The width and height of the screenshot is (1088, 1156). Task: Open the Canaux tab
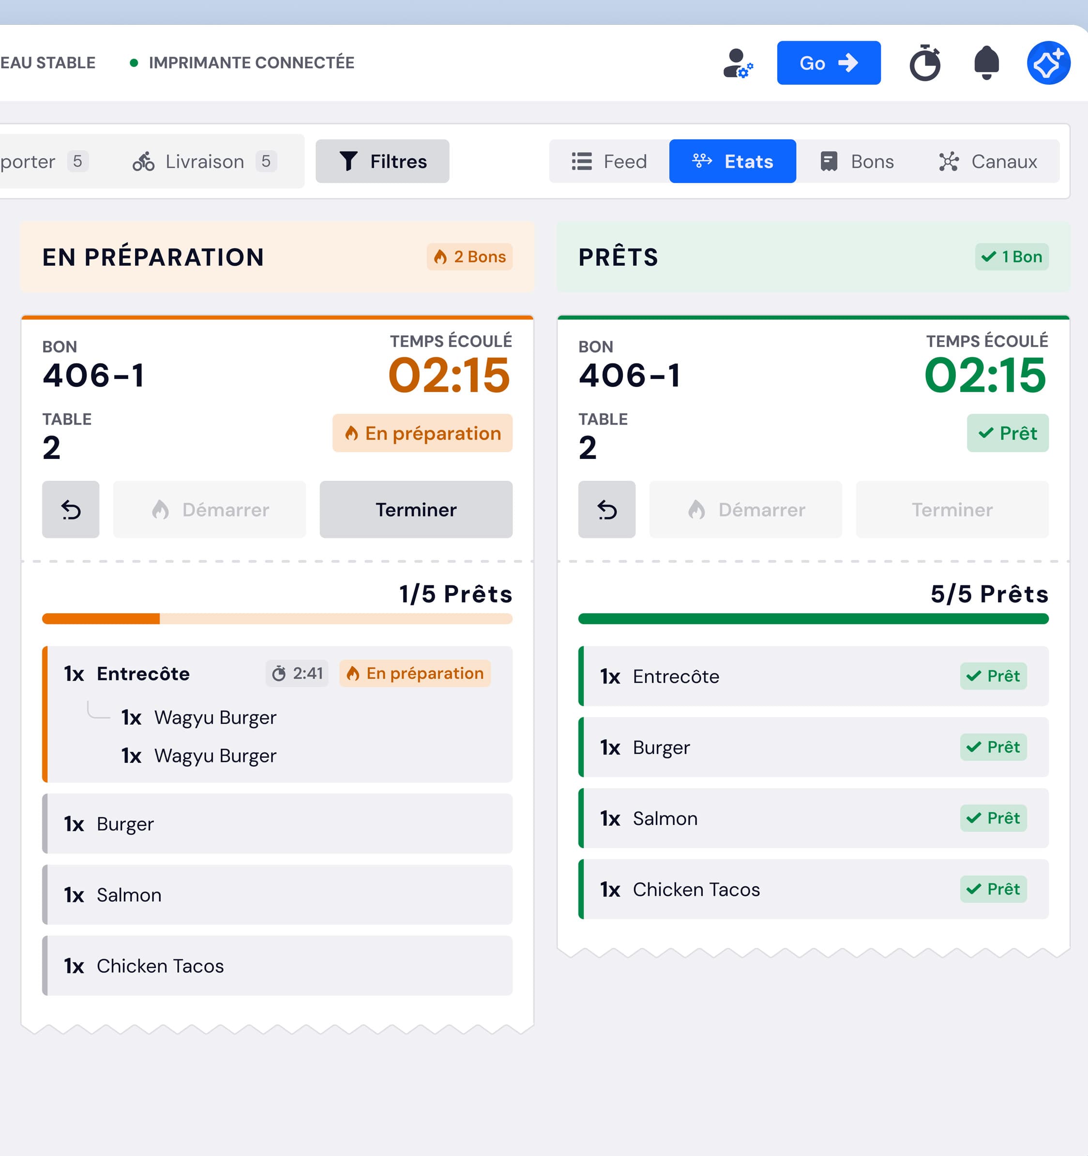tap(987, 161)
